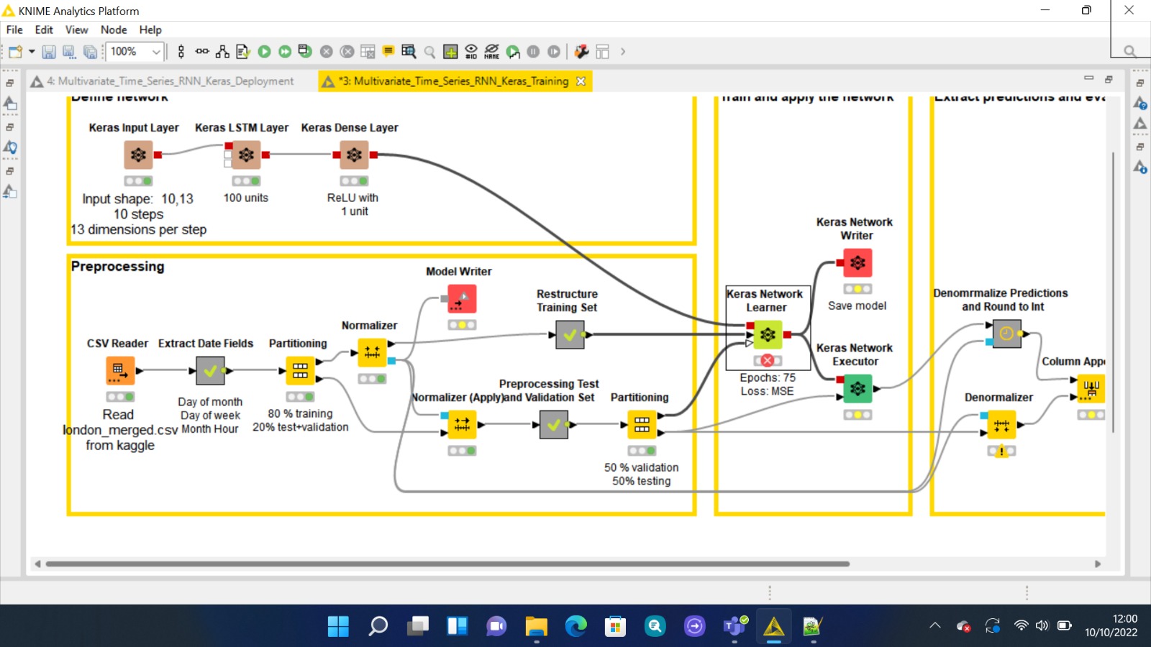
Task: Click the yellow Add workflow annotation icon
Action: click(388, 51)
